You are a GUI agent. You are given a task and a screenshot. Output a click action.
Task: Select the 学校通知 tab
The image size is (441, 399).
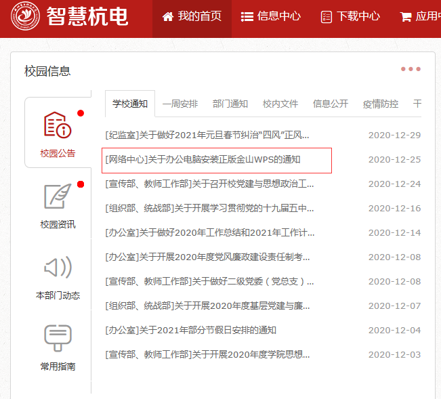(130, 104)
